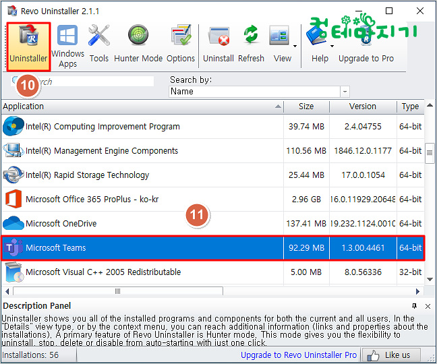Maximize the Revo Uninstaller window
Viewport: 437px width, 364px height.
pyautogui.click(x=389, y=11)
